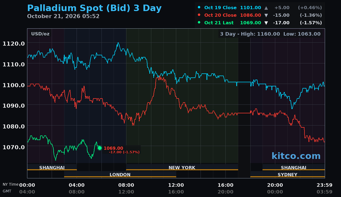Click the 1090.0 y-axis label

14,106
